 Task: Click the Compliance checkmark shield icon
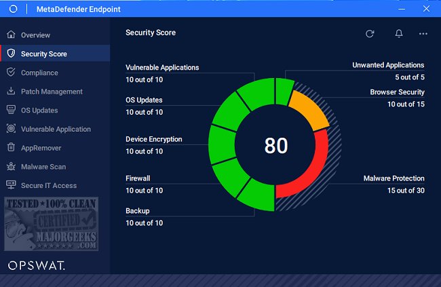tap(11, 72)
